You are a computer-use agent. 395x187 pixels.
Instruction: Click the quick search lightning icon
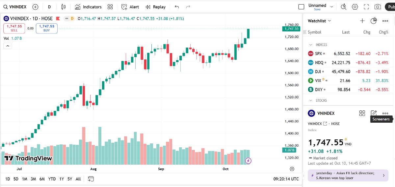pyautogui.click(x=343, y=7)
